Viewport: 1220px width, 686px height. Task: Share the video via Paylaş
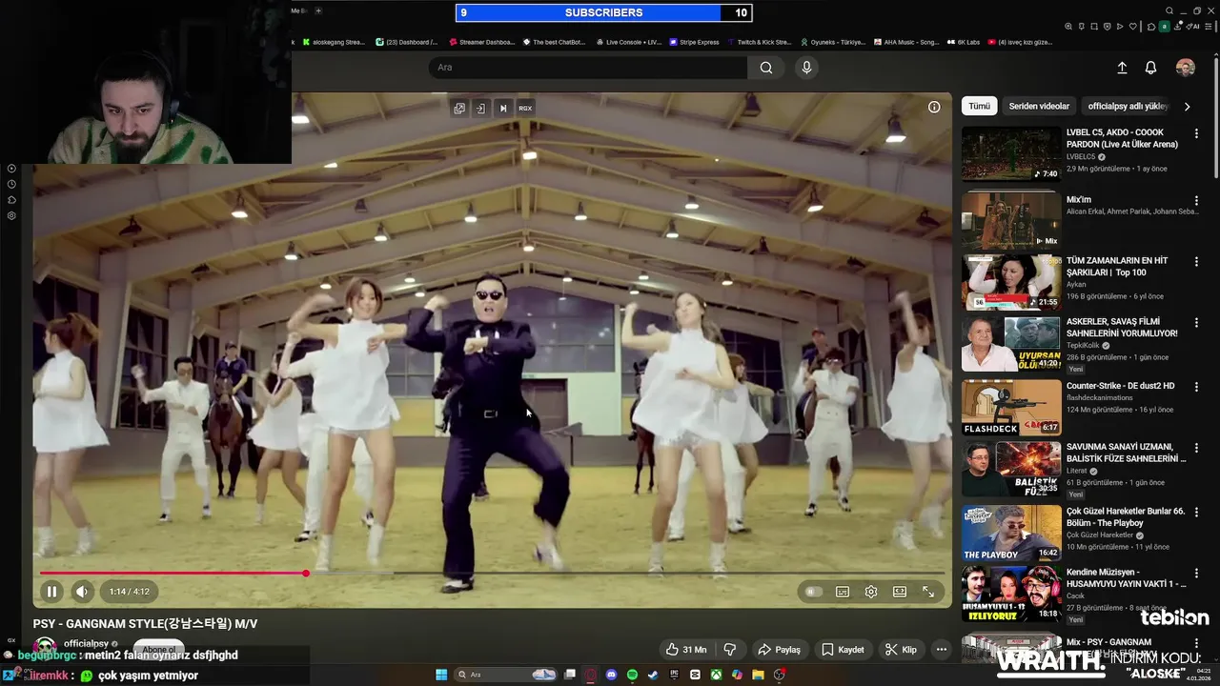(779, 650)
